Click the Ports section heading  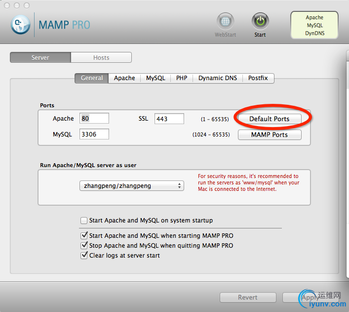point(47,105)
